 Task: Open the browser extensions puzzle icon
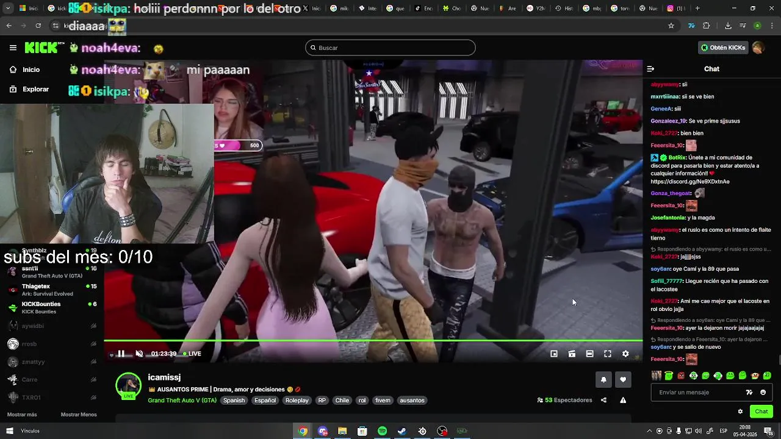click(x=707, y=26)
